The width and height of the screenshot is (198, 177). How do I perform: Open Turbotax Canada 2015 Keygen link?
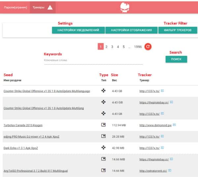23,125
